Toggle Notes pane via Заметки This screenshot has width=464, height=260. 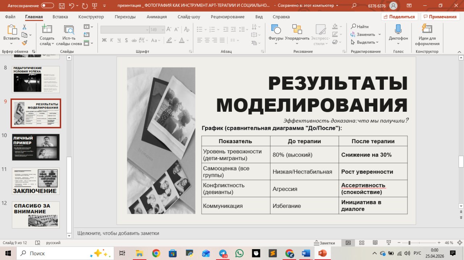click(325, 243)
